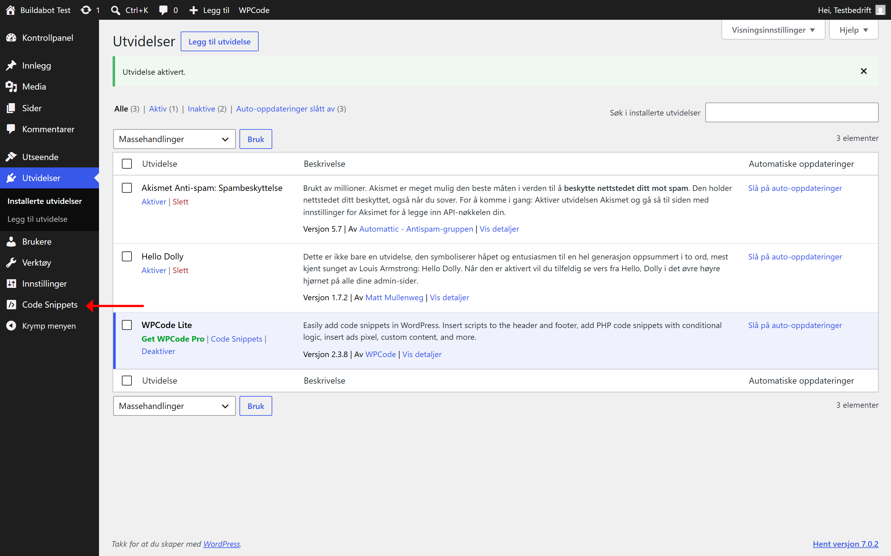Expand Visningsinnstillinger panel
Viewport: 891px width, 556px height.
(773, 30)
